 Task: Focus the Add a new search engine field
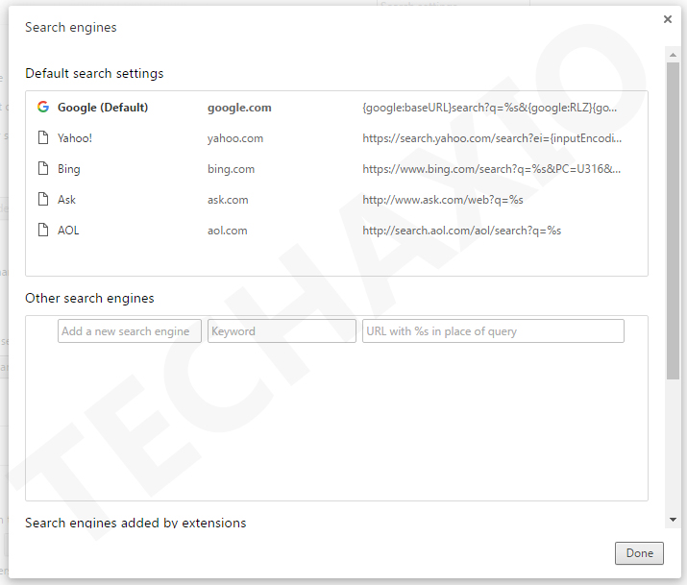coord(130,331)
